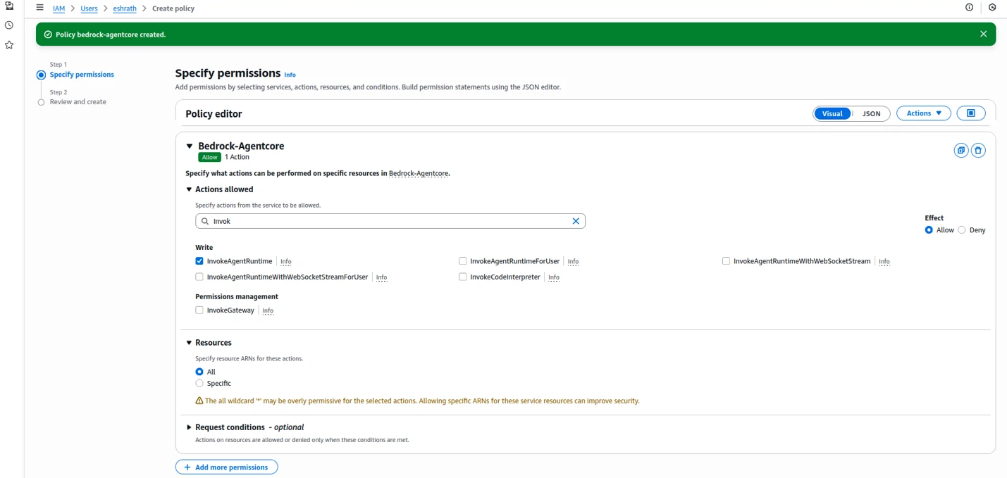Image resolution: width=1007 pixels, height=478 pixels.
Task: Open the hamburger navigation menu
Action: point(40,7)
